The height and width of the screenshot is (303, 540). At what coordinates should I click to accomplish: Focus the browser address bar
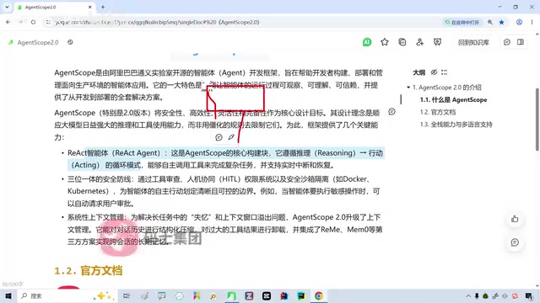click(241, 22)
